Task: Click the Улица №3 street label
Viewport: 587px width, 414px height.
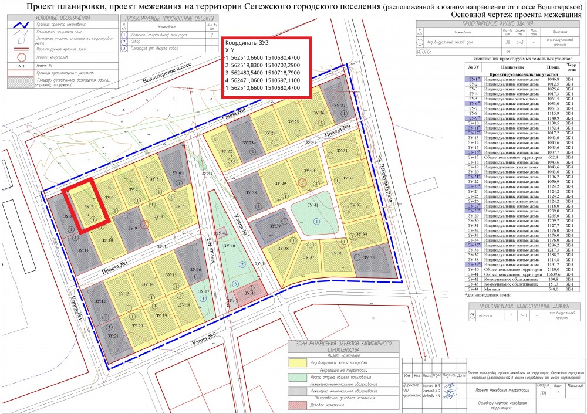Action: click(x=240, y=226)
